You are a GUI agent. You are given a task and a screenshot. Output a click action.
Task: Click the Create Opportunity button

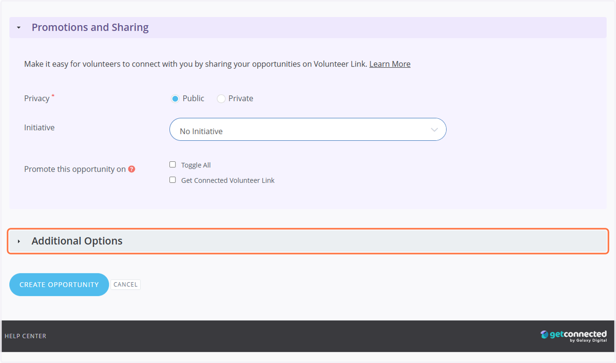[59, 285]
